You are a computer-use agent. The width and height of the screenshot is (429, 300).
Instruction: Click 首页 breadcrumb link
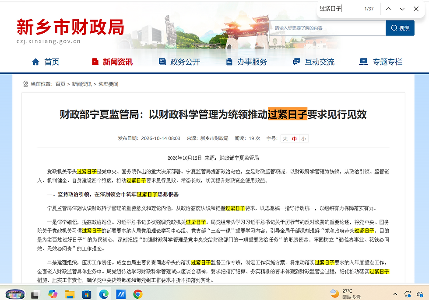[x=60, y=84]
